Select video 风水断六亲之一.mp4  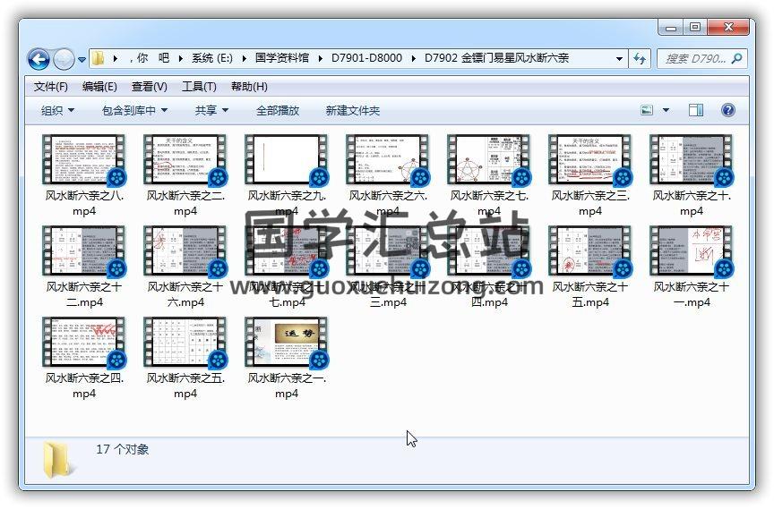287,357
